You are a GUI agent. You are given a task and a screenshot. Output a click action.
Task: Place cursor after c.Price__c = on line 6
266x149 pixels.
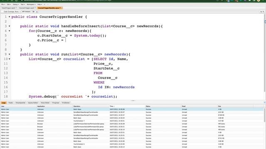coord(66,40)
